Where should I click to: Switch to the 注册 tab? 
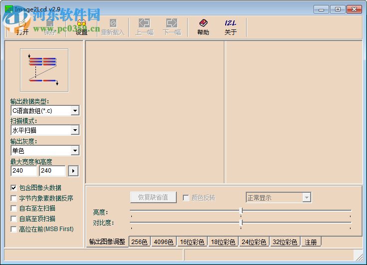pyautogui.click(x=311, y=242)
